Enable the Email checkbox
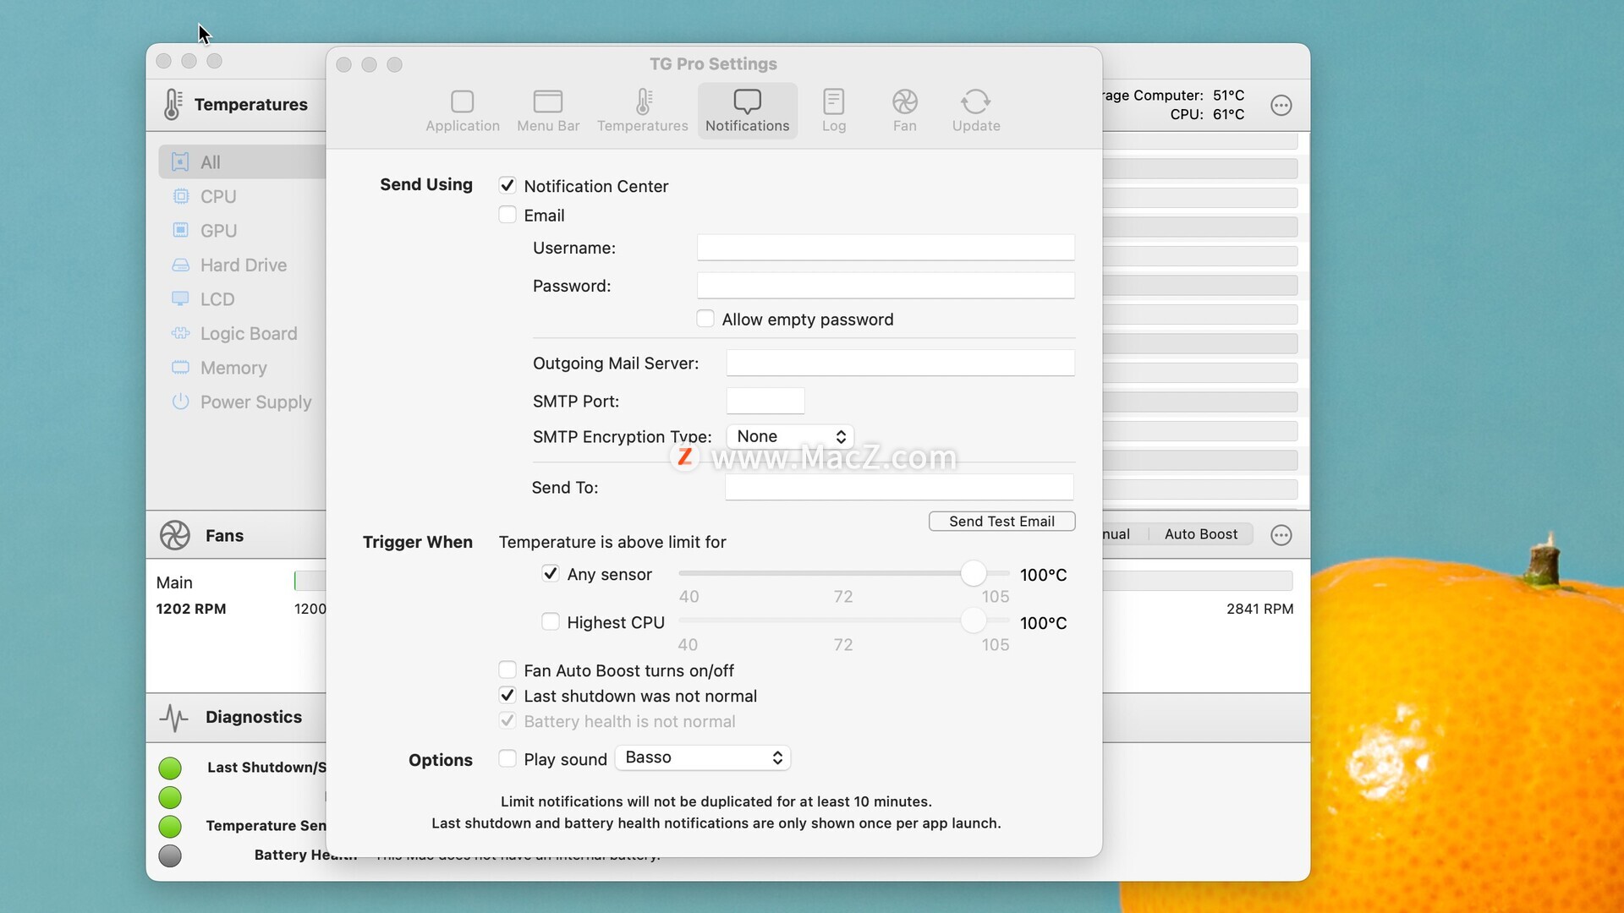This screenshot has height=913, width=1624. tap(507, 215)
